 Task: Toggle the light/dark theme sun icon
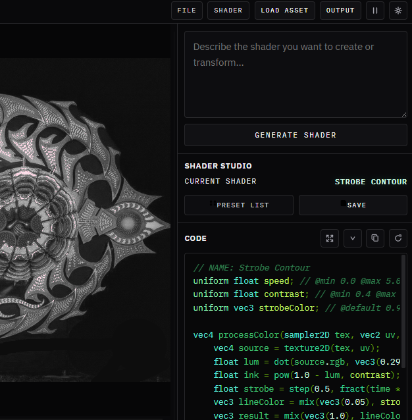point(398,11)
